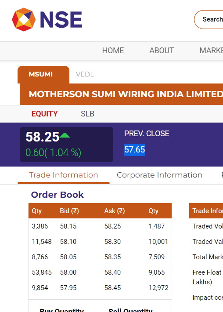Screen dimensions: 223x312
Task: Open the MARKET menu item
Action: [x=211, y=51]
